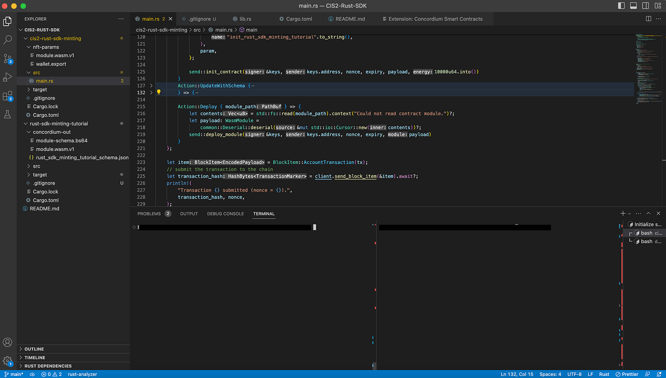The width and height of the screenshot is (666, 378).
Task: Open the Manage gear icon
Action: 7,361
